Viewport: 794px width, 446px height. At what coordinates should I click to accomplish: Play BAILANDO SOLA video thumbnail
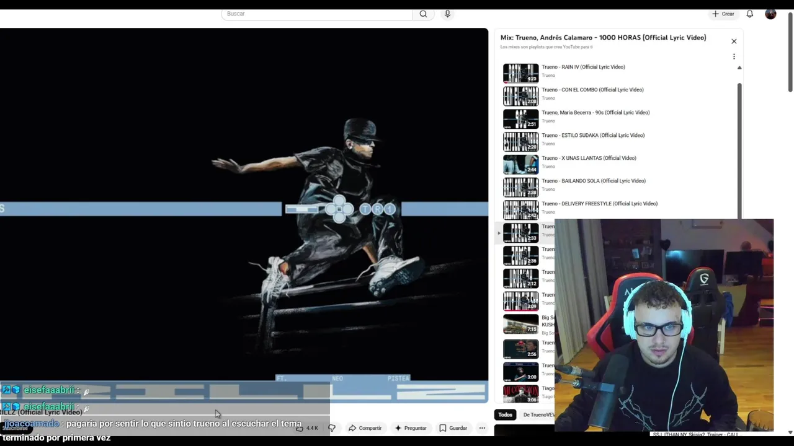(520, 187)
